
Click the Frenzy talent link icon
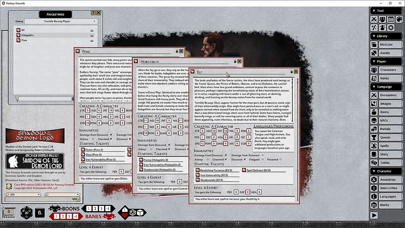(141, 160)
